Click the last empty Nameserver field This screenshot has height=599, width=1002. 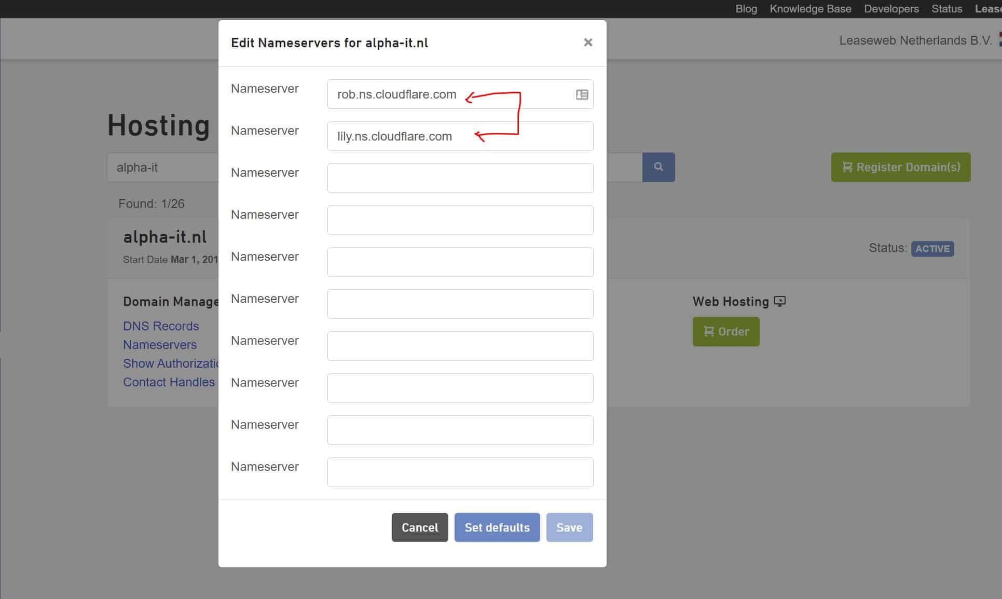[460, 472]
